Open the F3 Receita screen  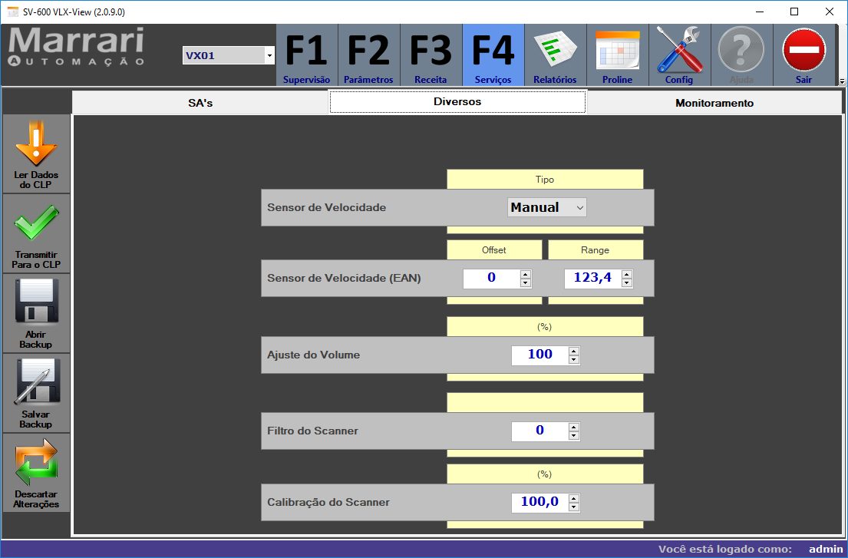point(431,54)
